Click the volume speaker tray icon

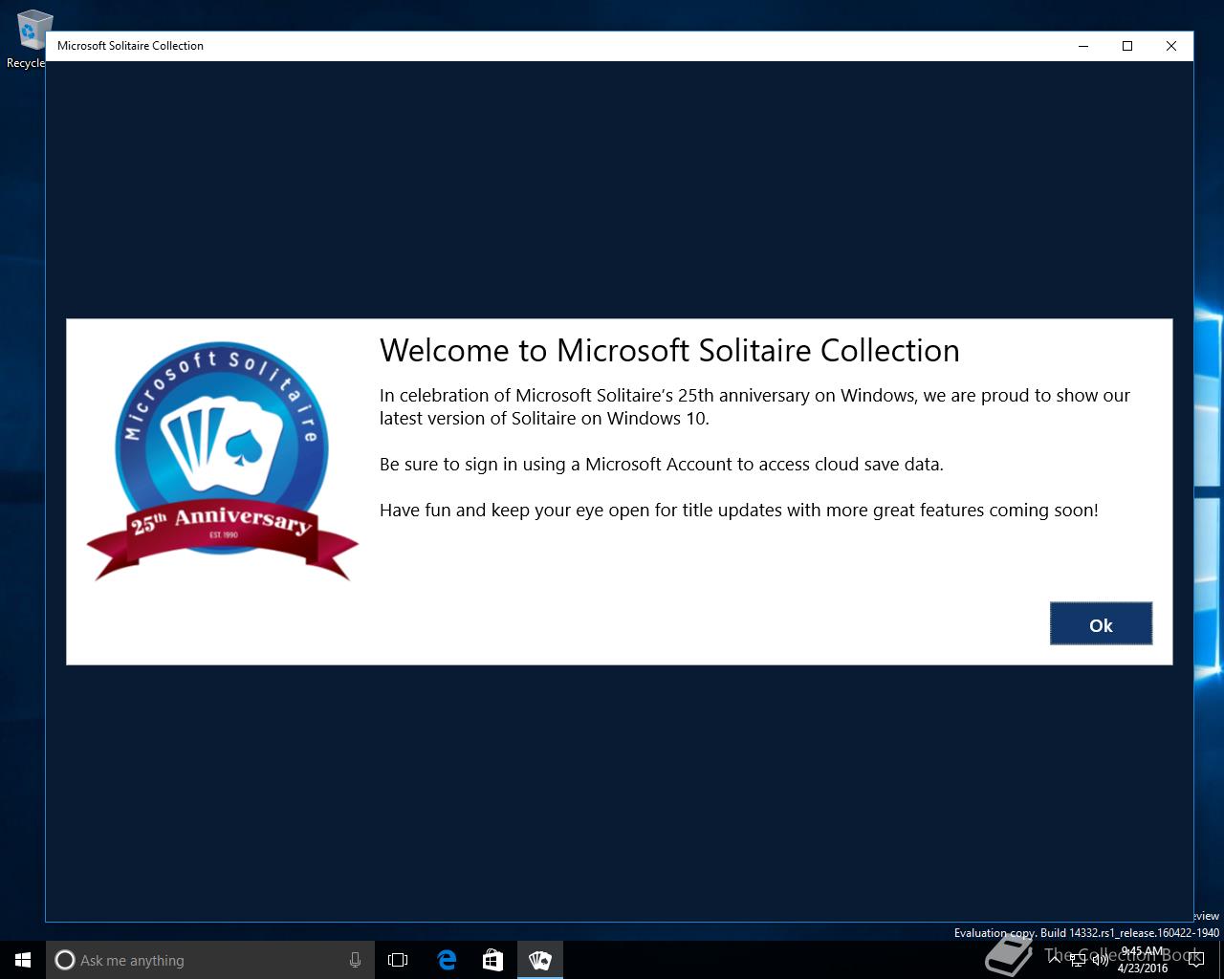click(x=1100, y=960)
